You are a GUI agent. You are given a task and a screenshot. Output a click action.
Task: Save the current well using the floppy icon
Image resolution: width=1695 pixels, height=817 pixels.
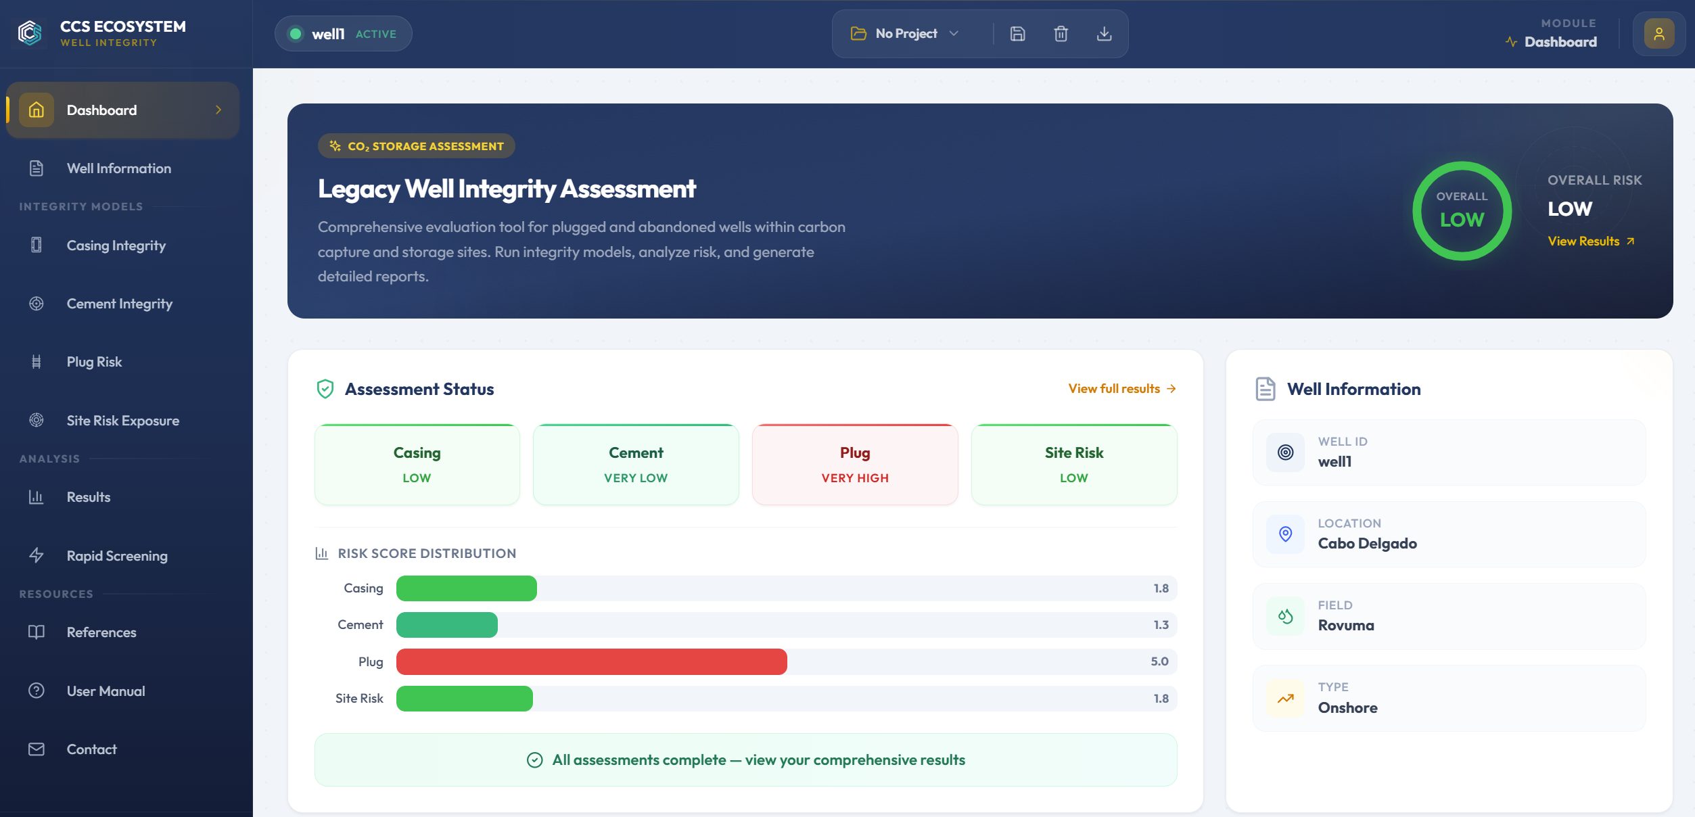1018,33
